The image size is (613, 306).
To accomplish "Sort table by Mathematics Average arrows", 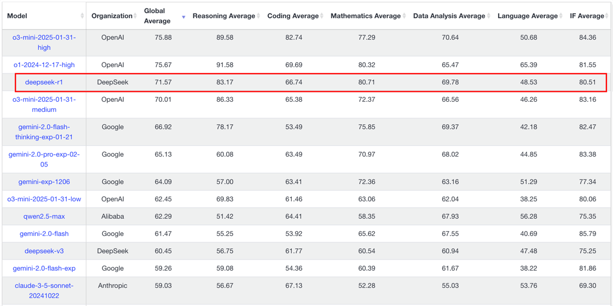I will click(404, 16).
